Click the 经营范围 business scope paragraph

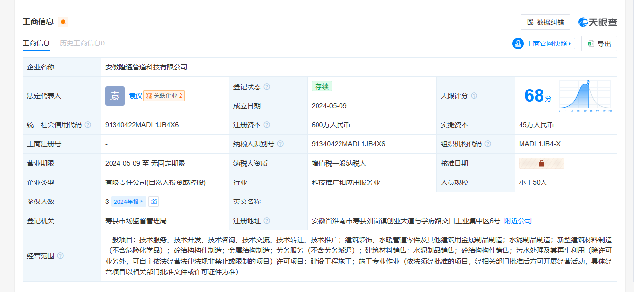pyautogui.click(x=359, y=256)
